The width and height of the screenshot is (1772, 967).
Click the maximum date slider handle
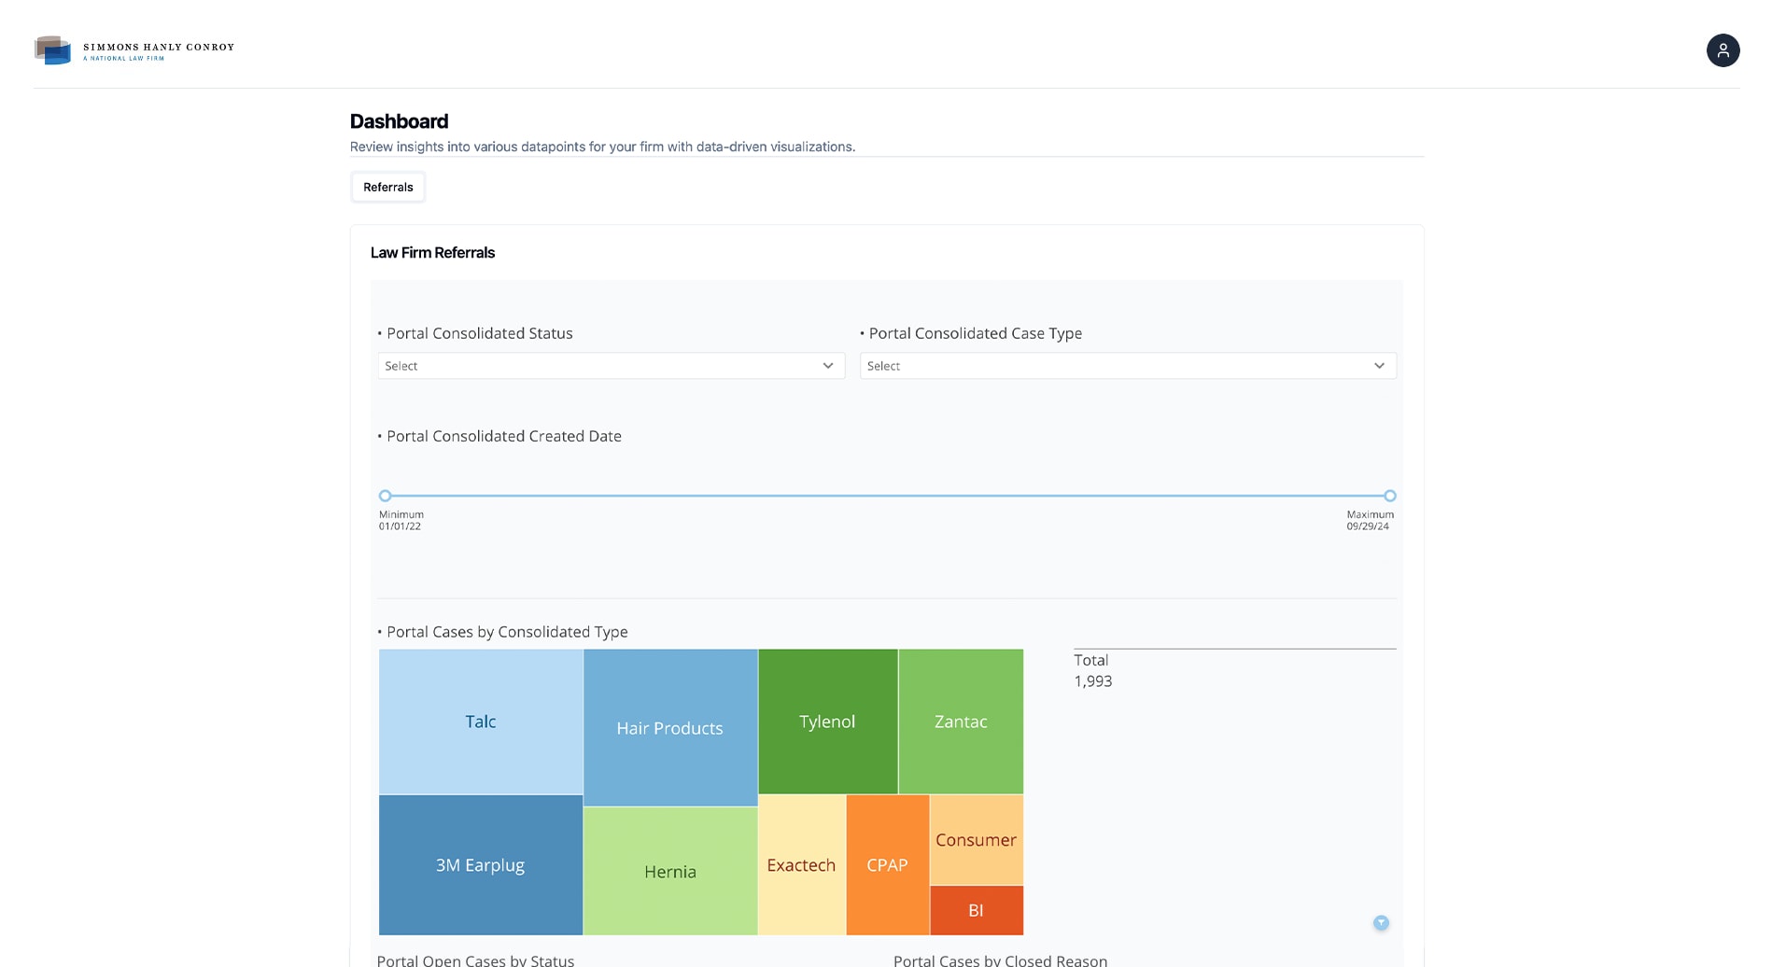click(x=1389, y=496)
